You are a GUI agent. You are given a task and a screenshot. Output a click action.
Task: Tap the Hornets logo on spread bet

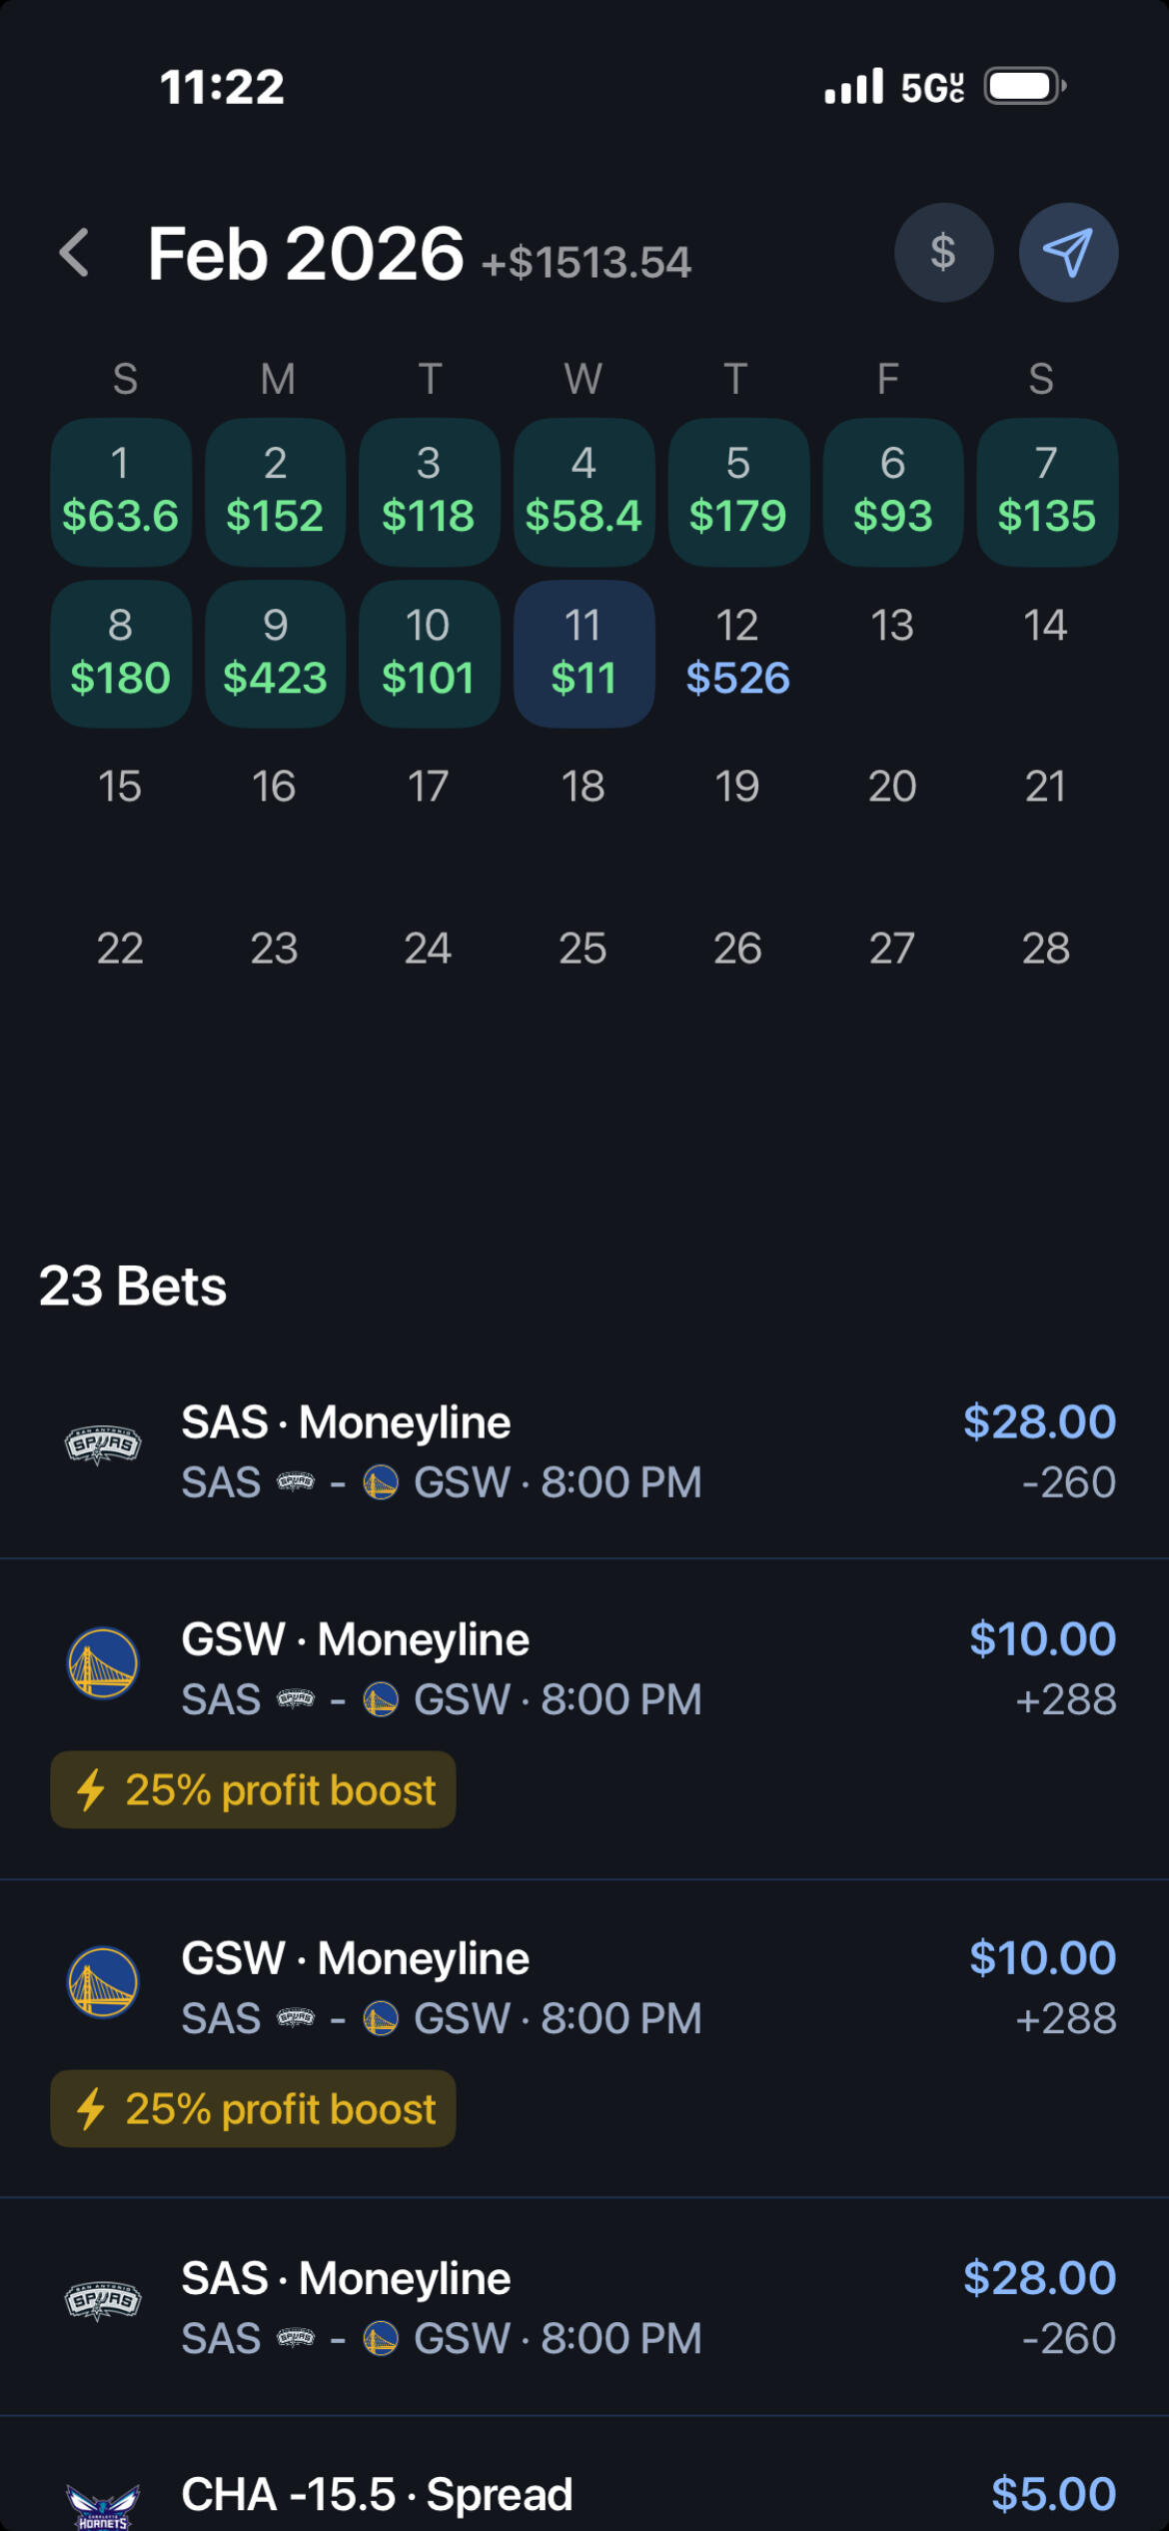(103, 2503)
